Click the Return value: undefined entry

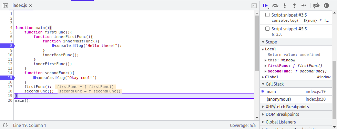(294, 54)
